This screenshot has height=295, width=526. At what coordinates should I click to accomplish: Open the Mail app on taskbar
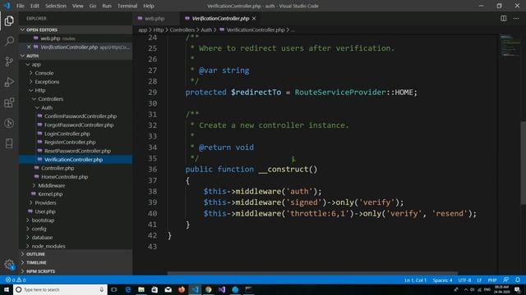coord(168,289)
